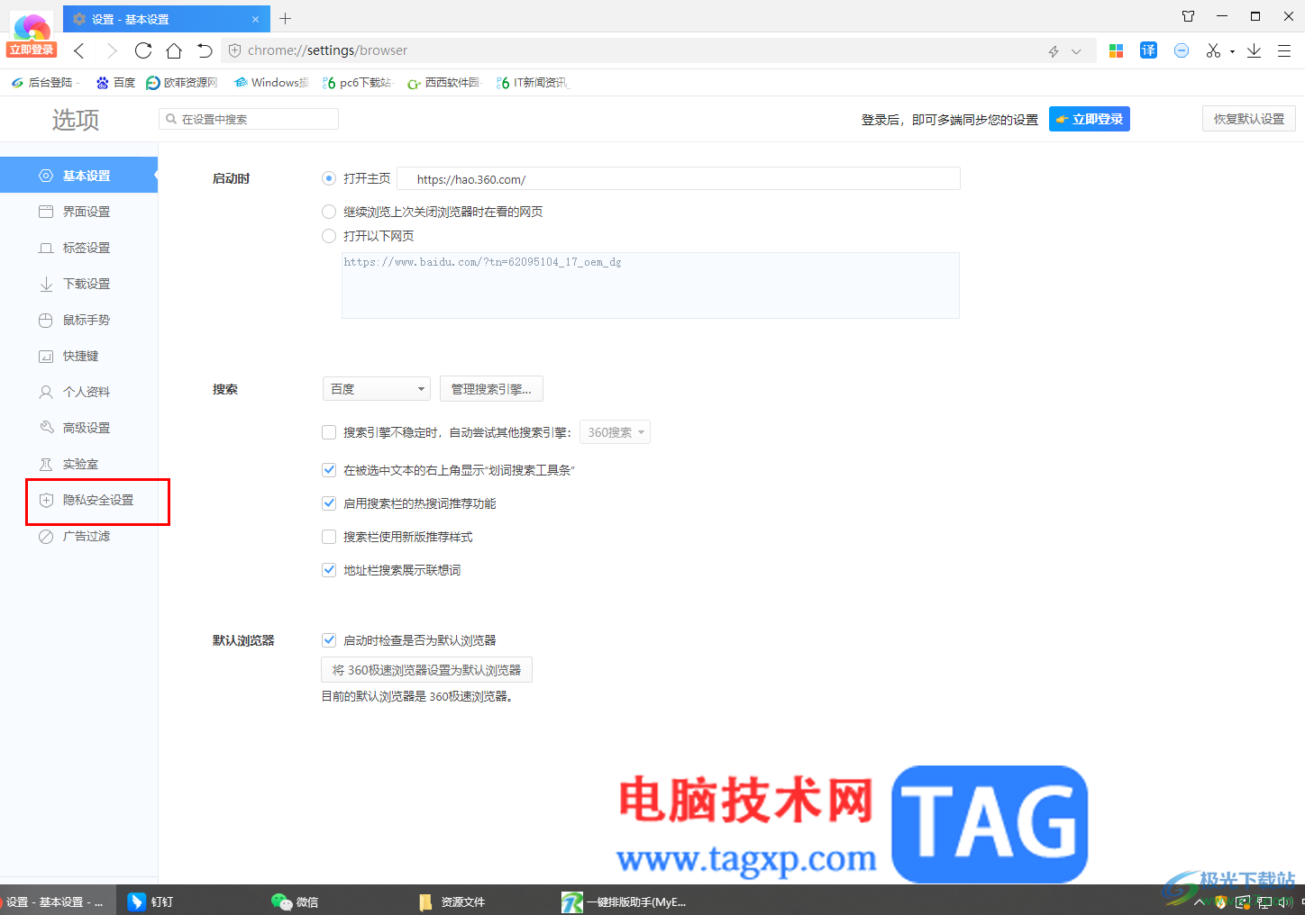
Task: Enable 搜索栏使用新版推荐样式 checkbox
Action: 329,536
